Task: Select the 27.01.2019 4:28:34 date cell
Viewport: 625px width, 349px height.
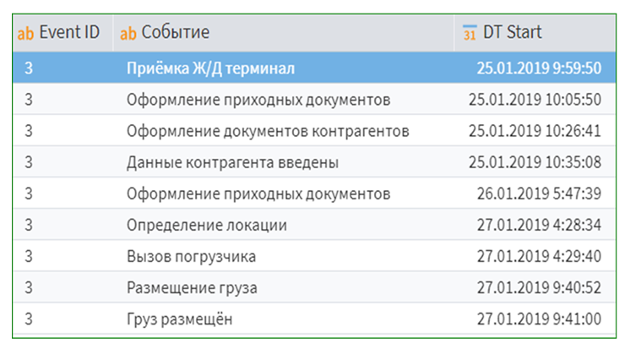Action: coord(538,225)
